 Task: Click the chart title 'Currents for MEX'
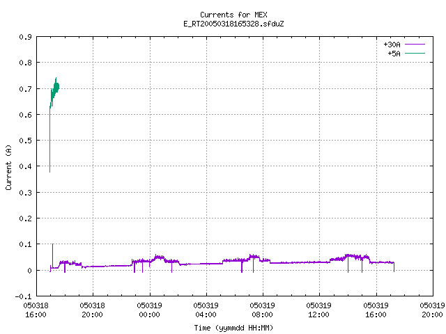(233, 15)
